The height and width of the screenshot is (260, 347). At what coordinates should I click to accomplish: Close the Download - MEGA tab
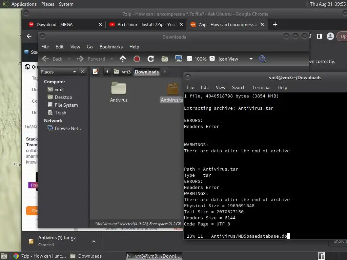pos(100,24)
